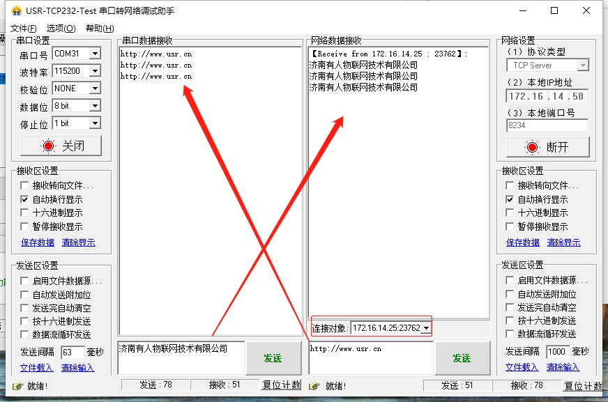Click the 本地端口号 8234 input field
Screen dimensions: 608x402
(547, 125)
